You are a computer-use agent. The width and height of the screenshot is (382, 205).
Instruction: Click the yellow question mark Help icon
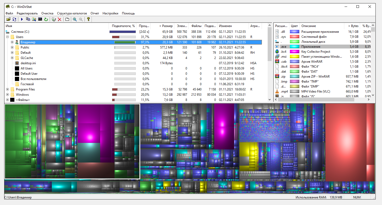tap(88, 19)
